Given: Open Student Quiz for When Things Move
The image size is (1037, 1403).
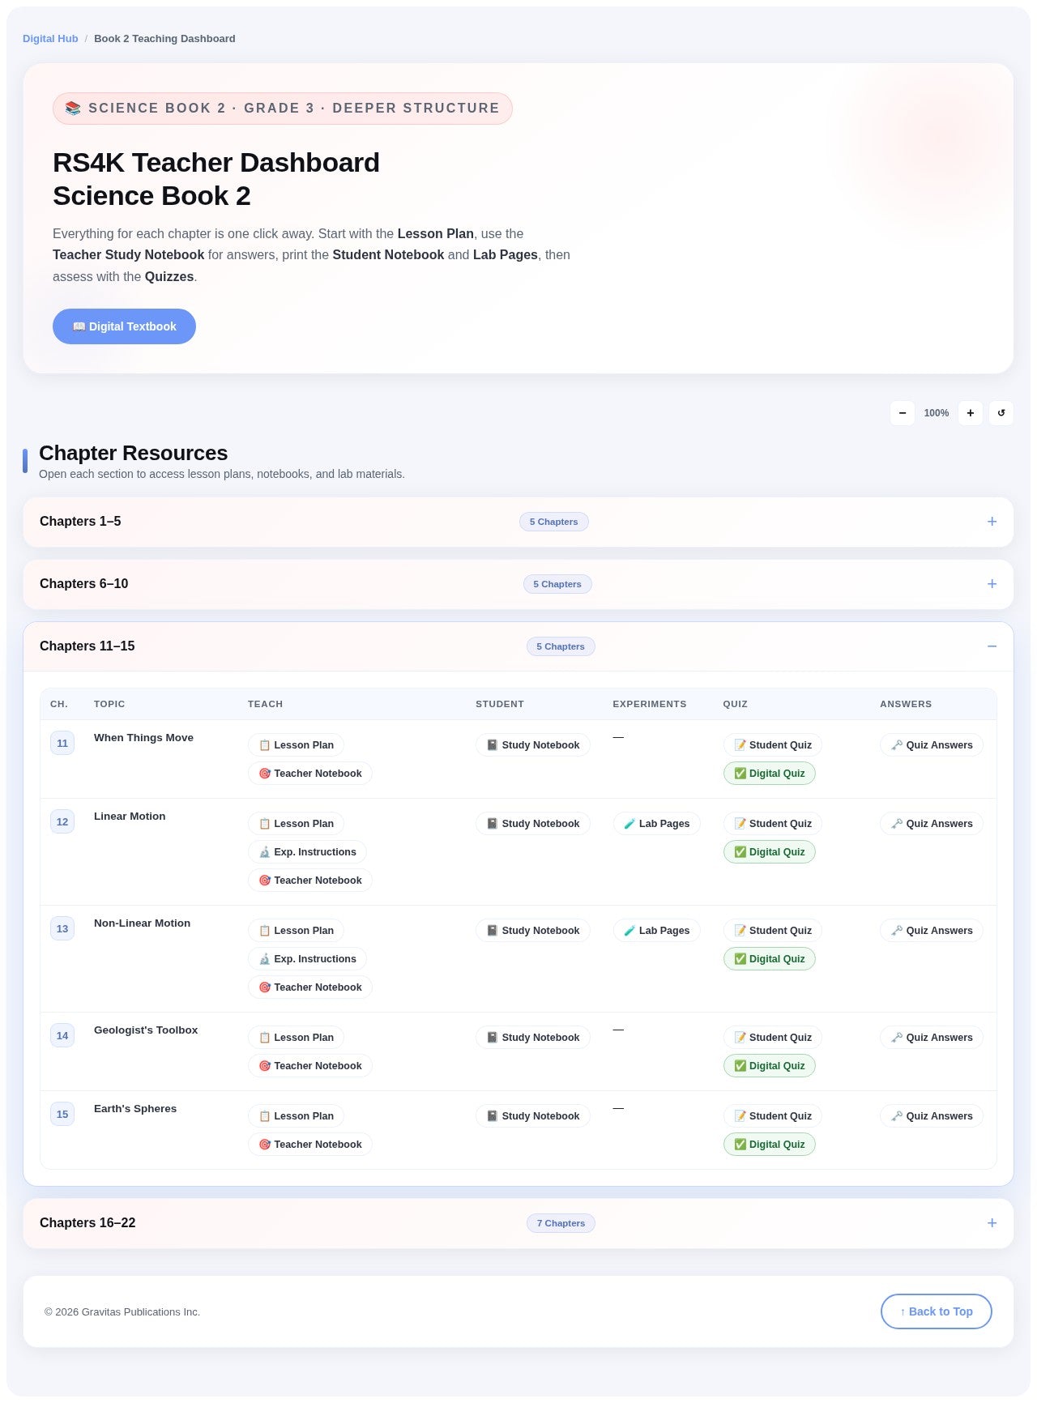Looking at the screenshot, I should (x=772, y=745).
